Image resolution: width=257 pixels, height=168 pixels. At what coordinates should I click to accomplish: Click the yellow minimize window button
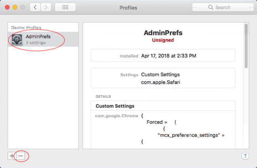pos(15,7)
